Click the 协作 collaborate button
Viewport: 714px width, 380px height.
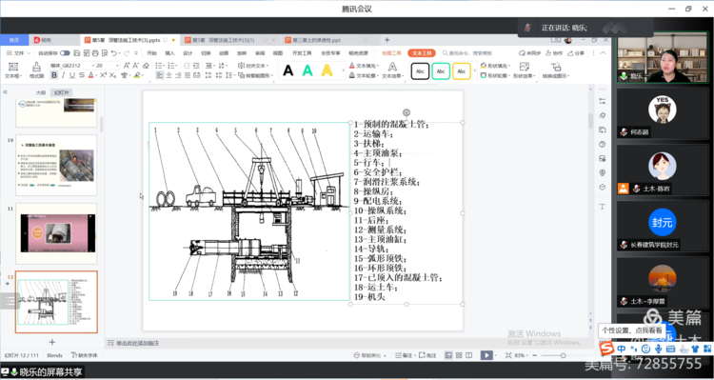(554, 53)
